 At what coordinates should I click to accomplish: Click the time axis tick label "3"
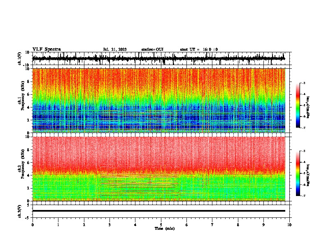click(x=109, y=225)
